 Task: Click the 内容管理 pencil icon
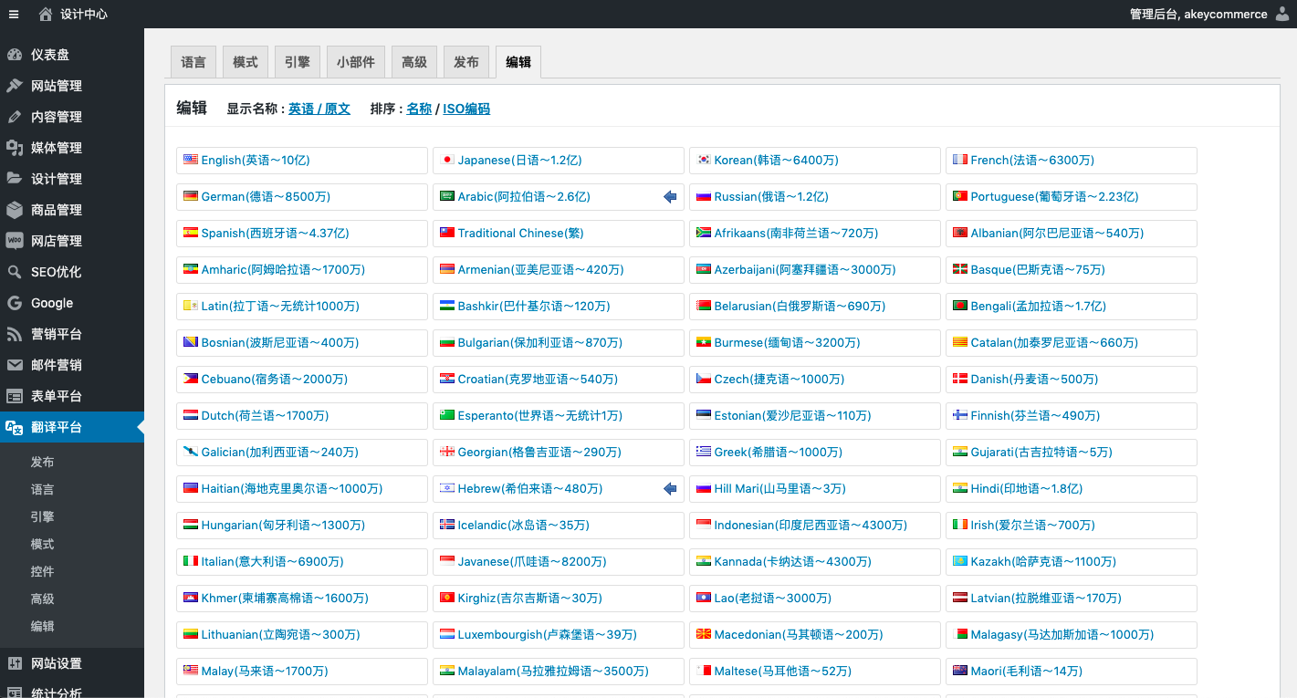coord(15,117)
